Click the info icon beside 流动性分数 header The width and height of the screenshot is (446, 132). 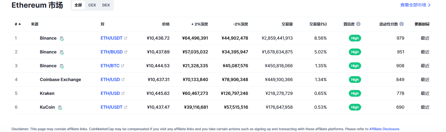coord(401,24)
